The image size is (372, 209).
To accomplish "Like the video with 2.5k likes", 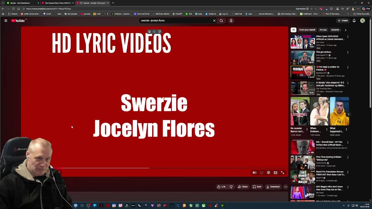I will click(x=221, y=187).
